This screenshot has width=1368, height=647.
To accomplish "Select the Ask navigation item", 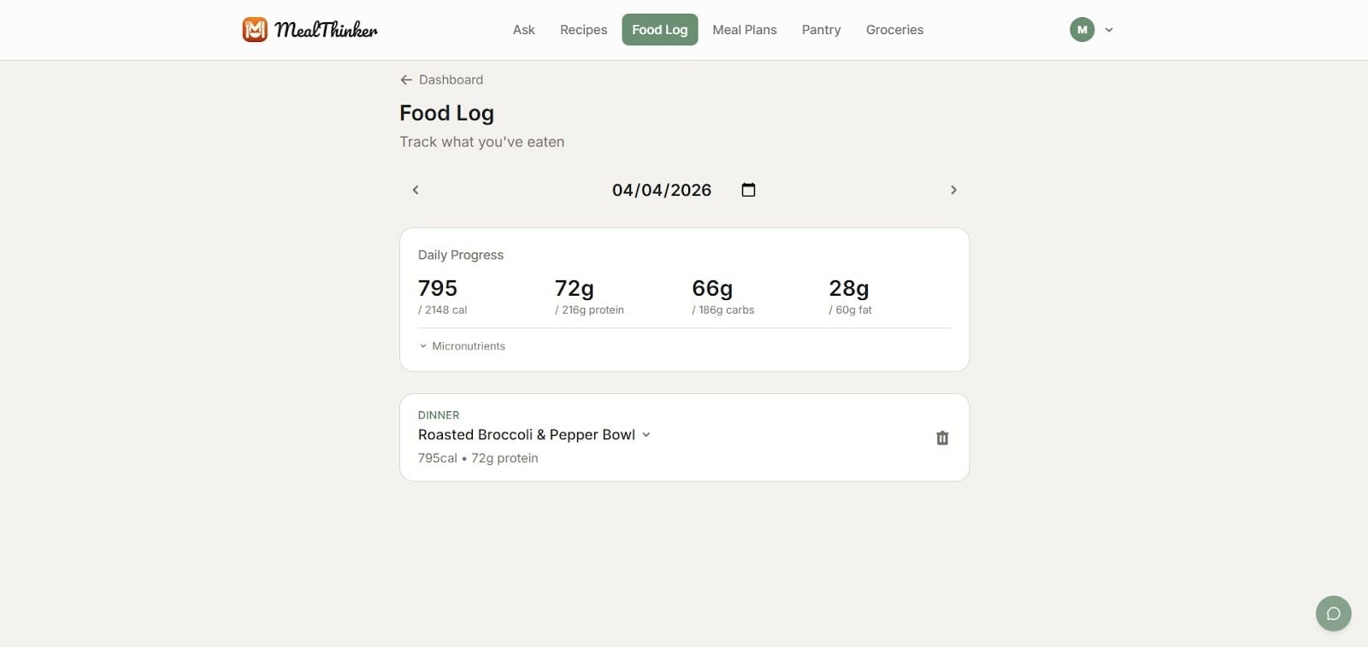I will [523, 29].
